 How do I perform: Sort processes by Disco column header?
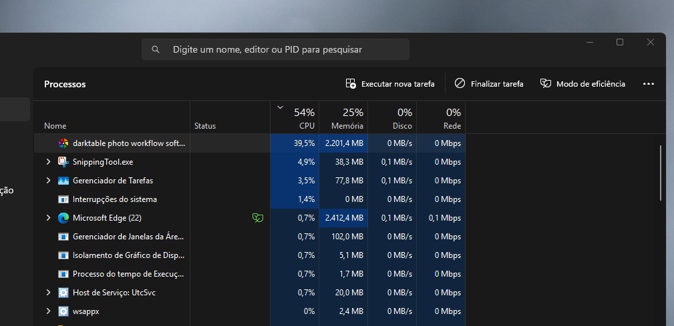tap(392, 119)
